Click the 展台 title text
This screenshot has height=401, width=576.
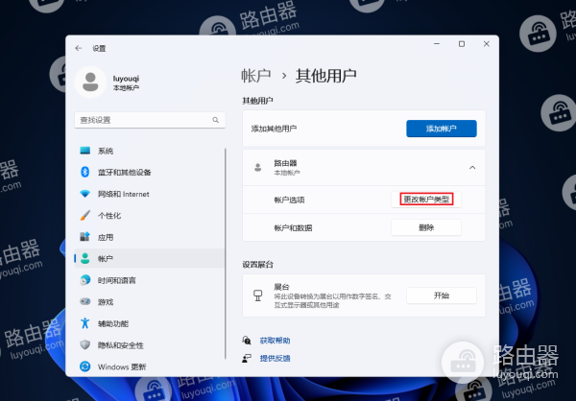point(281,287)
